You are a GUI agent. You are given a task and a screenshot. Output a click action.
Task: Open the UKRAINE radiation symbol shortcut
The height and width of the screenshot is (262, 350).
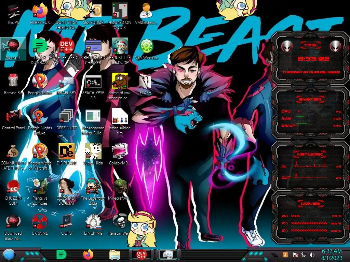pos(40,225)
